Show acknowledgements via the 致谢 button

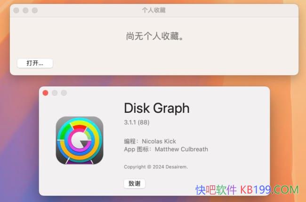point(135,184)
